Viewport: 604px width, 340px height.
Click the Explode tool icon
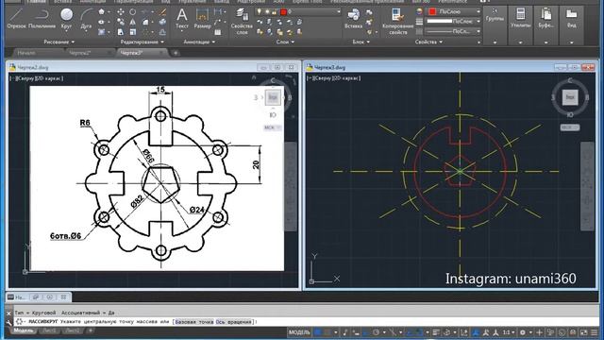162,22
